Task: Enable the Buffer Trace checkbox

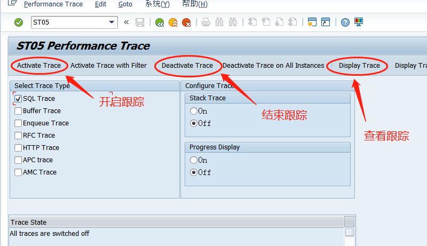Action: [x=18, y=111]
